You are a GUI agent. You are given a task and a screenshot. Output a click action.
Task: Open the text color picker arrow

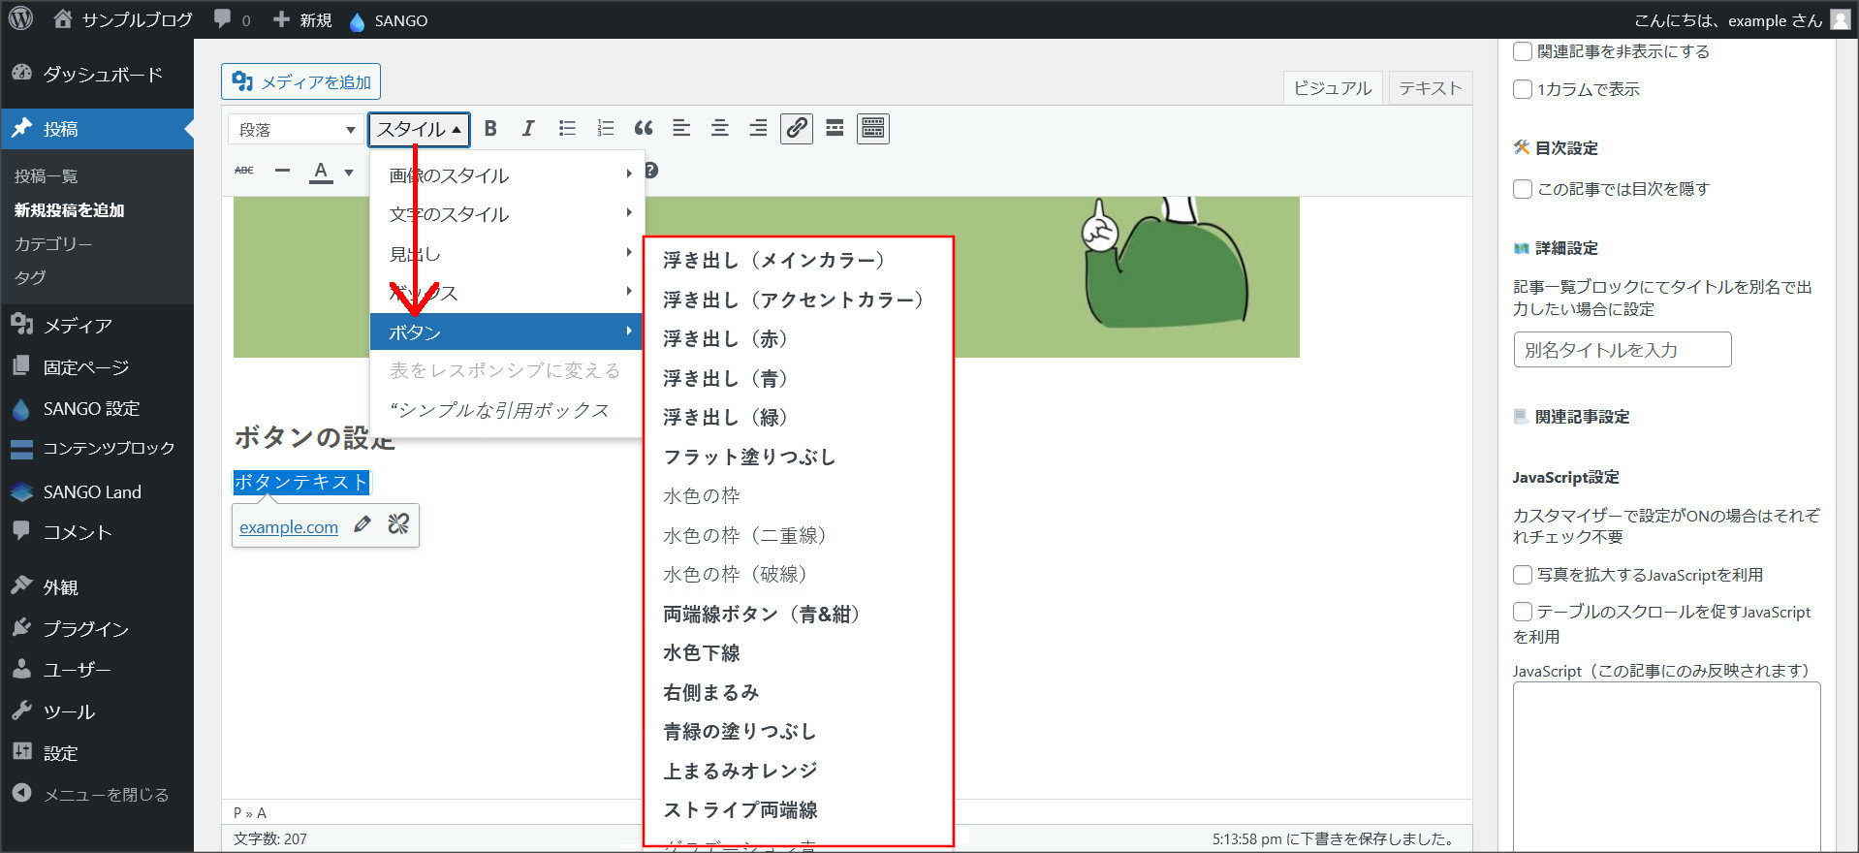coord(349,173)
